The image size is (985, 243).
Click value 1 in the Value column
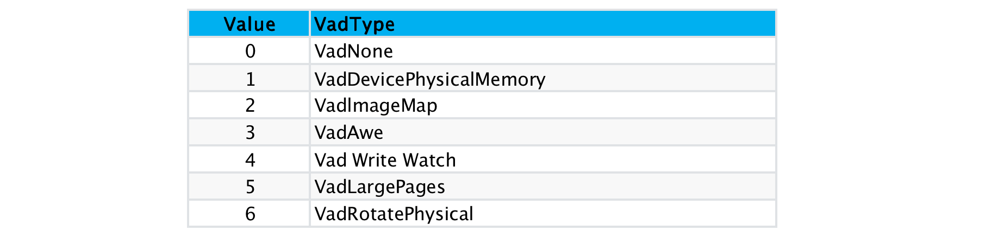pos(250,79)
